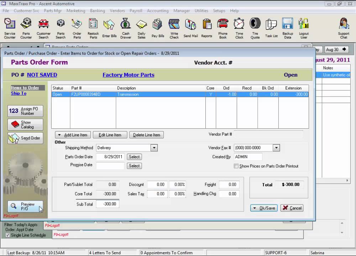Open the Add Line Item dropdown button
Viewport: 356px width, 256px height.
[73, 135]
